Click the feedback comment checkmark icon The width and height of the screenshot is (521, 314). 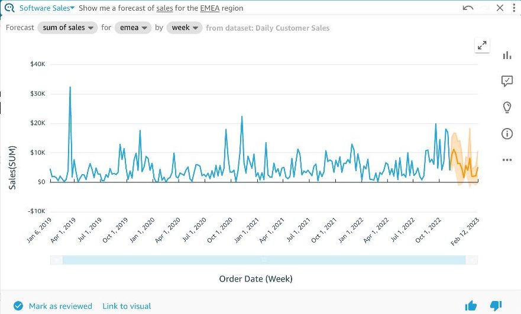[x=507, y=81]
